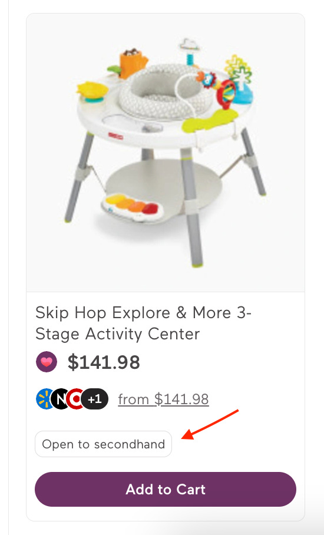Expand the +1 more retailers badge

click(x=95, y=399)
